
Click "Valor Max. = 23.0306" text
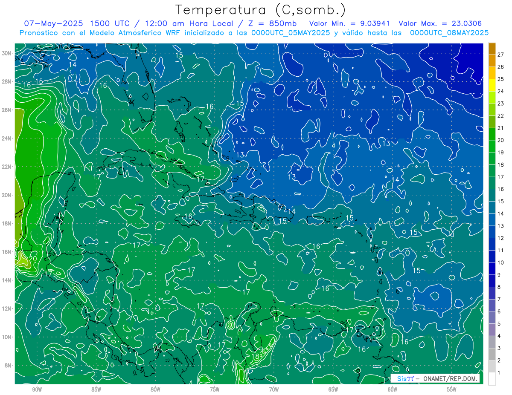(x=440, y=23)
